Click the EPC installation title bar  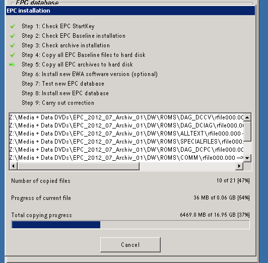pyautogui.click(x=130, y=11)
